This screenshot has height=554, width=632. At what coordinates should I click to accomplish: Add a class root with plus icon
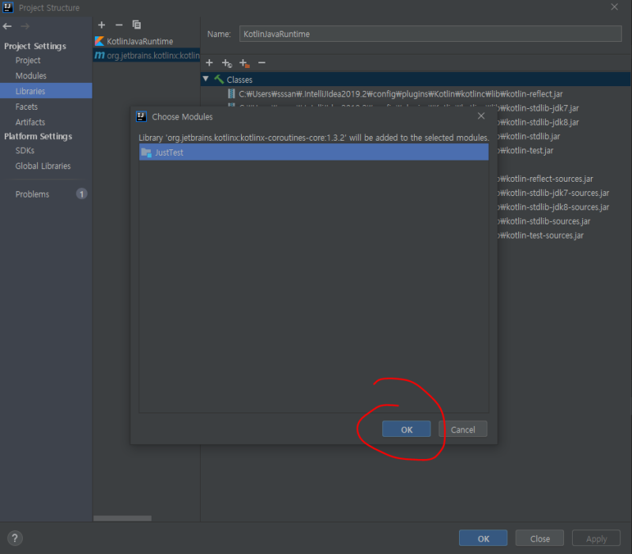point(209,62)
